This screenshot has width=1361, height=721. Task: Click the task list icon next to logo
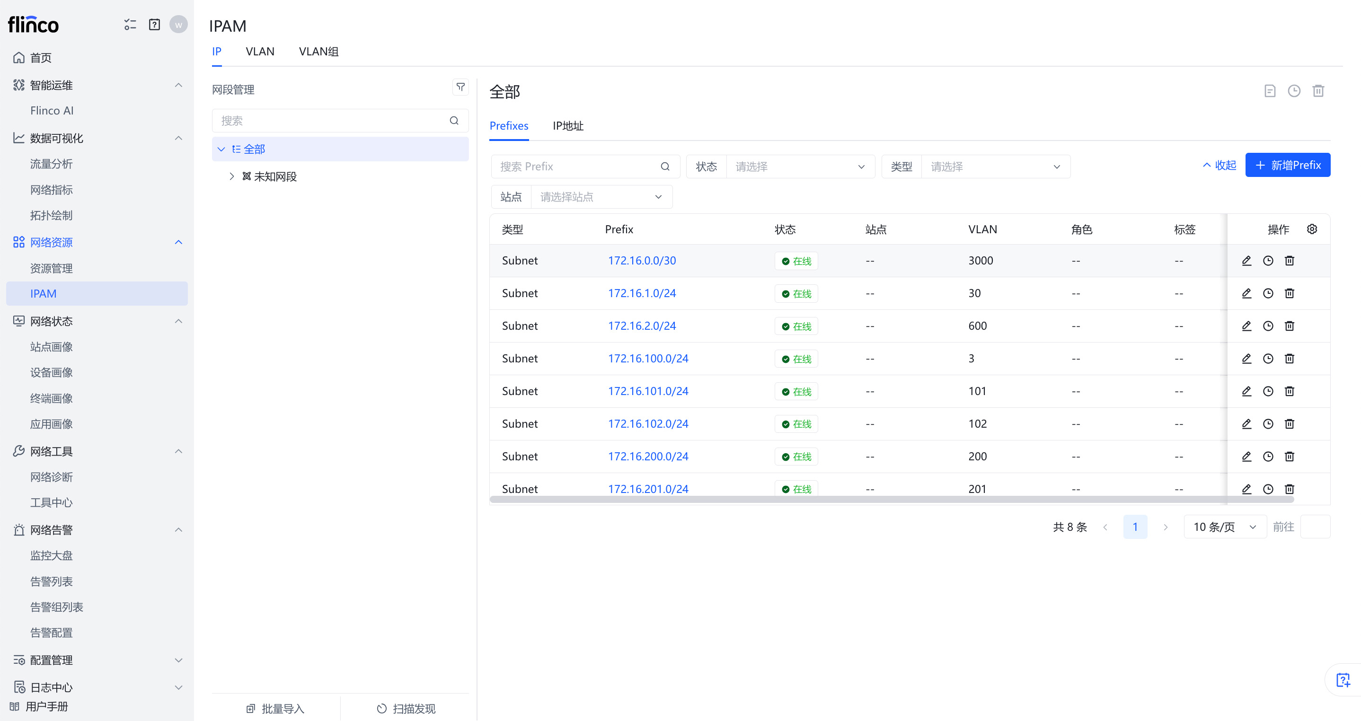tap(130, 24)
